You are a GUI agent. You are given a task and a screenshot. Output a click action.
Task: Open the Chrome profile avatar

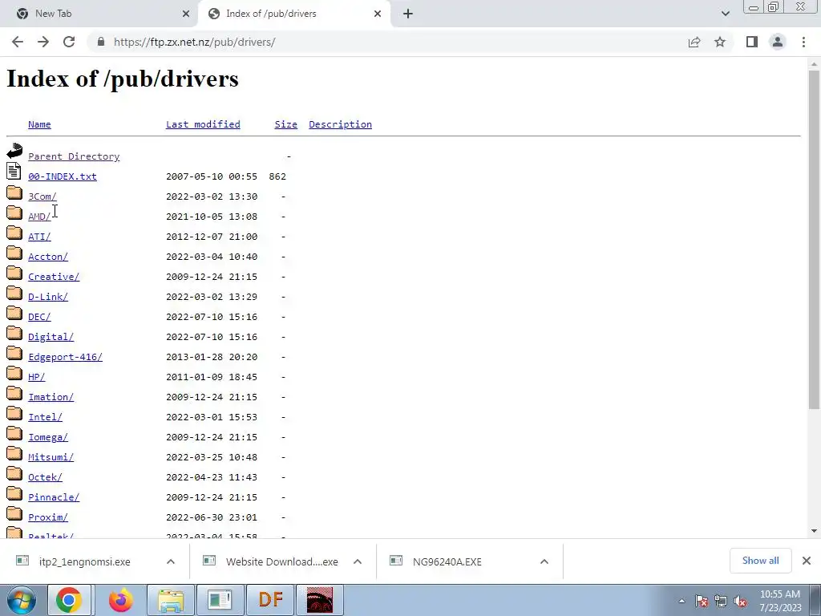778,42
